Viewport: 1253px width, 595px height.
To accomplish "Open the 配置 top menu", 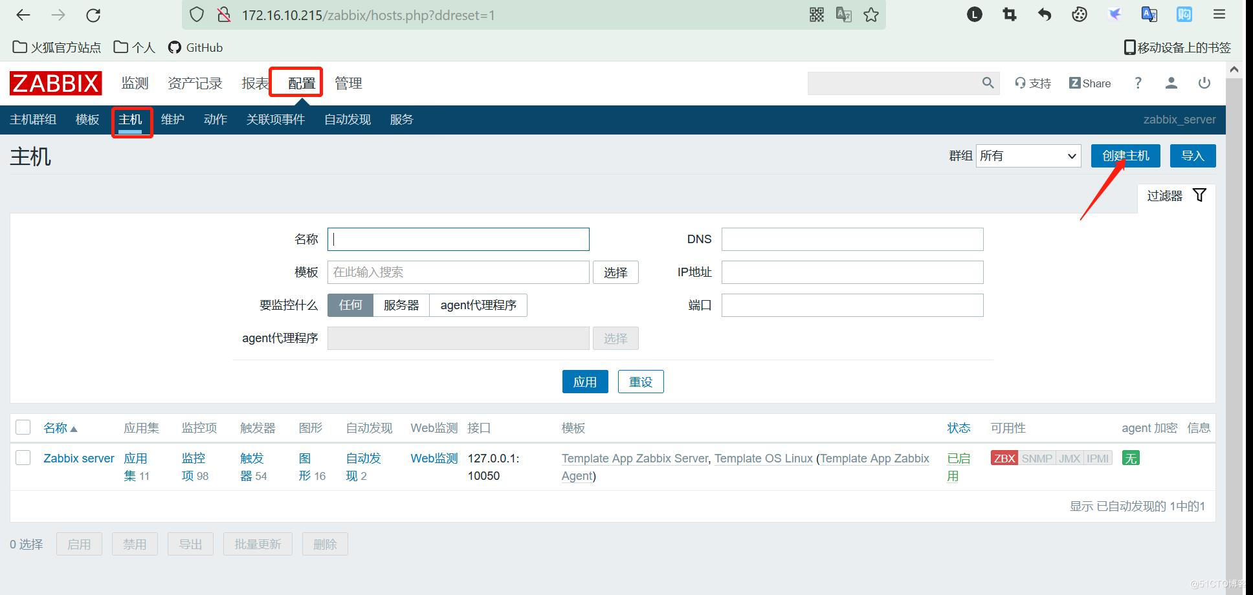I will point(302,83).
